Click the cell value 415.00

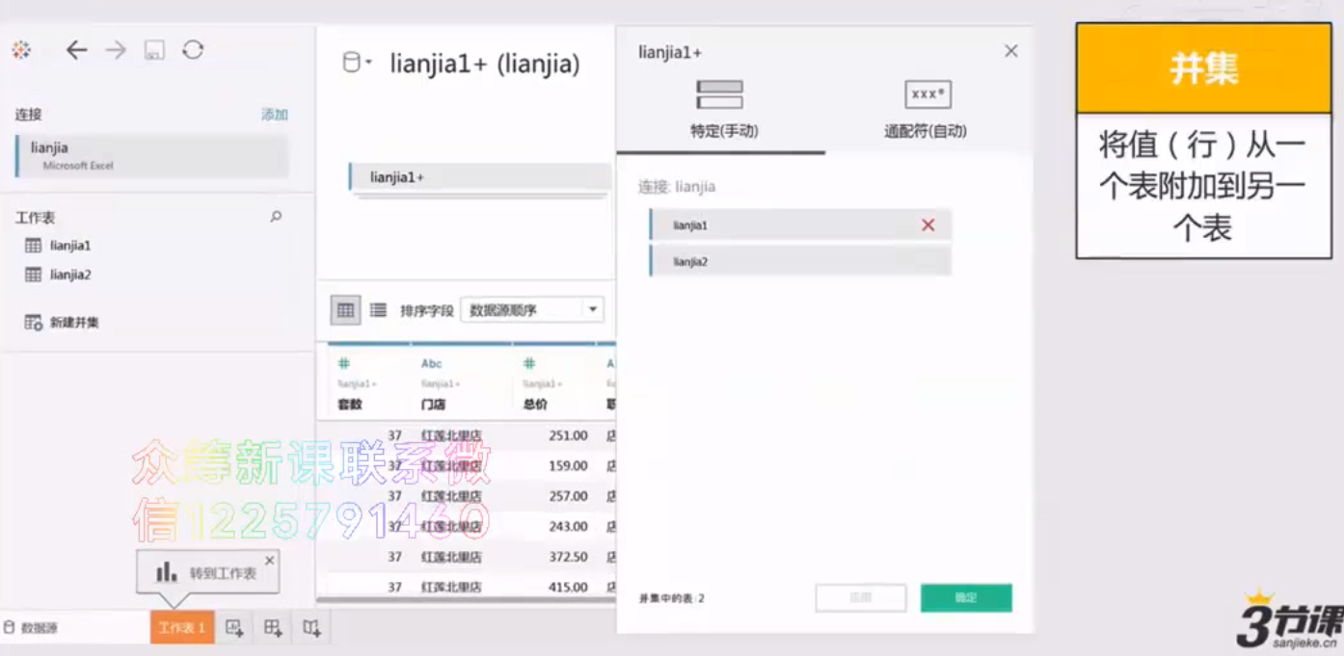[x=568, y=587]
